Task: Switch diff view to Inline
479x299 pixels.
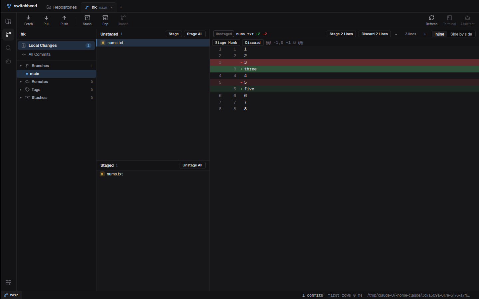Action: tap(439, 34)
